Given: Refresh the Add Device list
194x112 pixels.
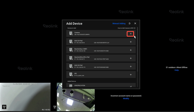Looking at the screenshot, I should pyautogui.click(x=129, y=23).
